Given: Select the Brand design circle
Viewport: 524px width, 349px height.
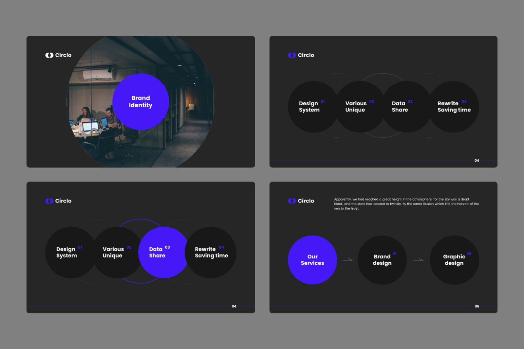Looking at the screenshot, I should coord(382,260).
